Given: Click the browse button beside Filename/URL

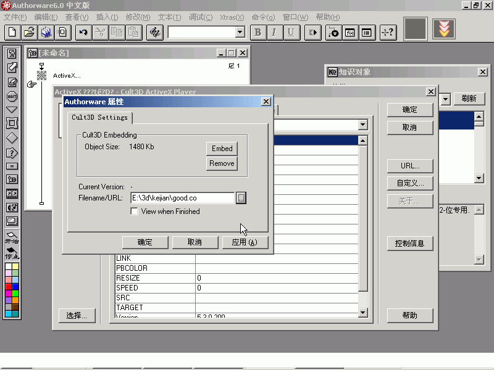Looking at the screenshot, I should tap(241, 198).
